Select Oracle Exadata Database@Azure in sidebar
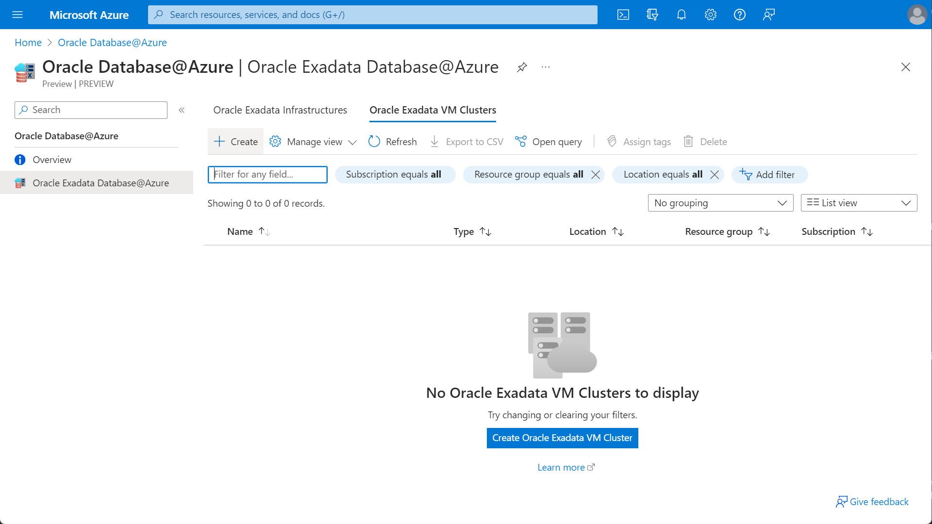Screen dimensions: 932x524 coord(100,183)
